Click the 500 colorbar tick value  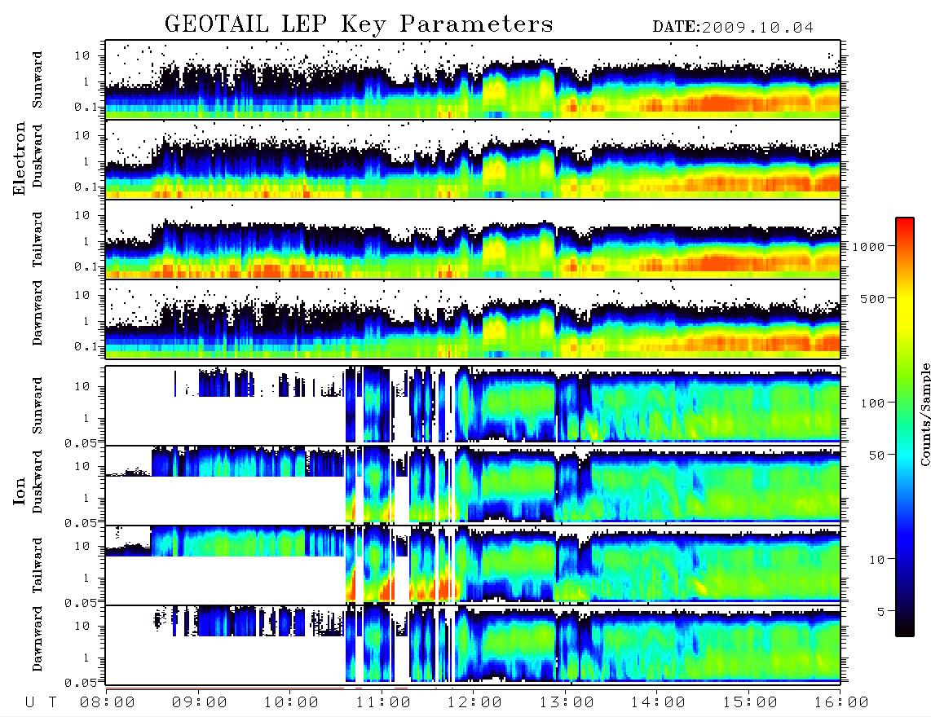(873, 298)
